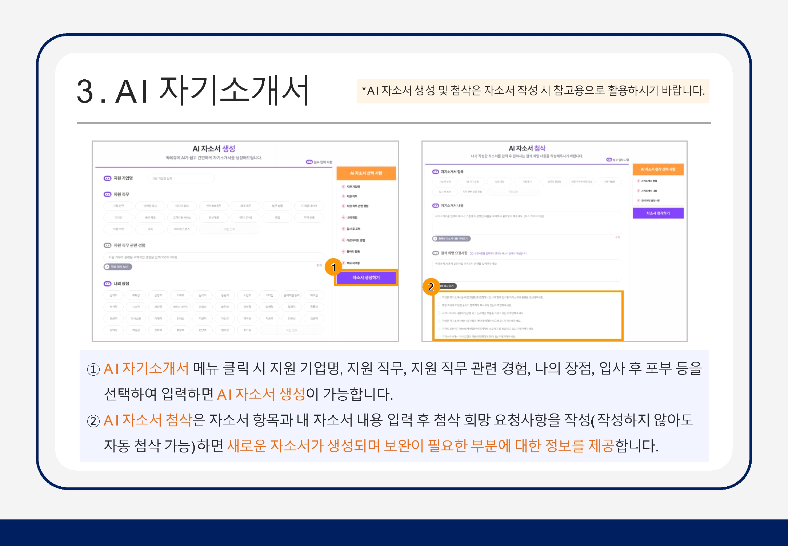This screenshot has width=788, height=546.
Task: Select the 입사 후 포부 radio in the side panel
Action: coord(343,229)
